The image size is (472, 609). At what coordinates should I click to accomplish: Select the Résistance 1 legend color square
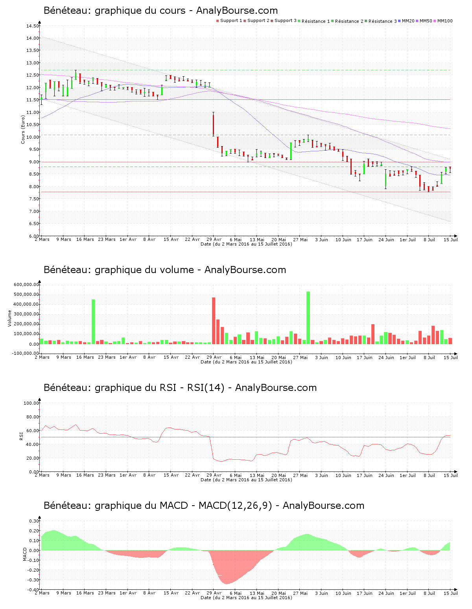point(299,21)
